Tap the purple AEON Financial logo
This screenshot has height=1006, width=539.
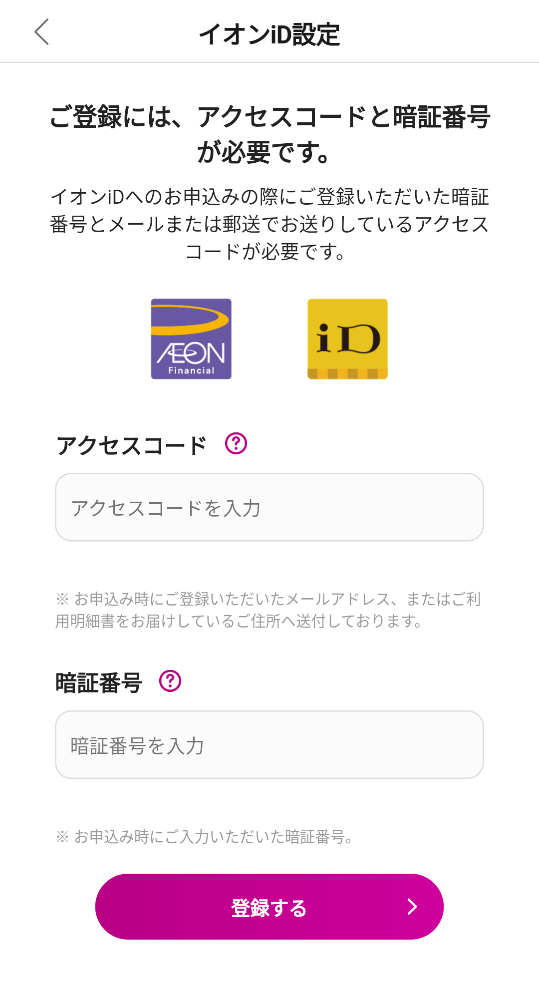(x=191, y=339)
